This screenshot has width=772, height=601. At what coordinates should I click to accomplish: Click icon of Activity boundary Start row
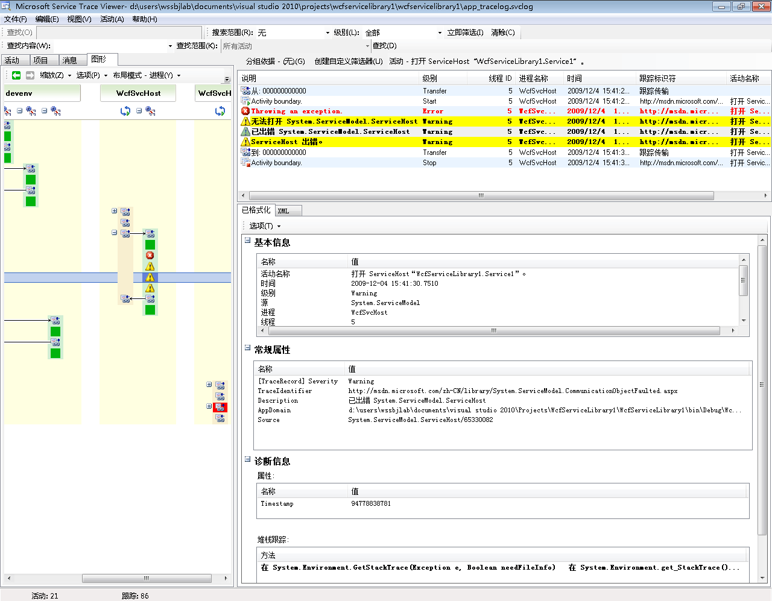point(245,101)
